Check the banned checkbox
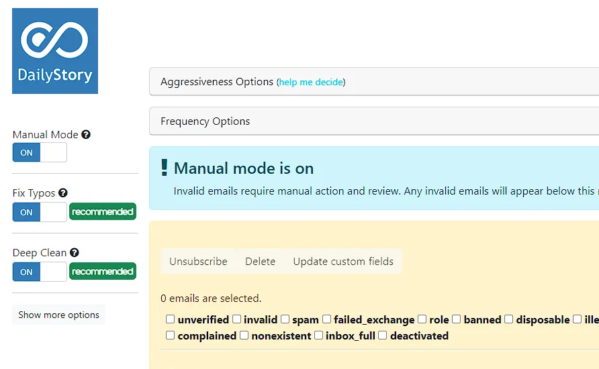This screenshot has height=369, width=599. [457, 319]
